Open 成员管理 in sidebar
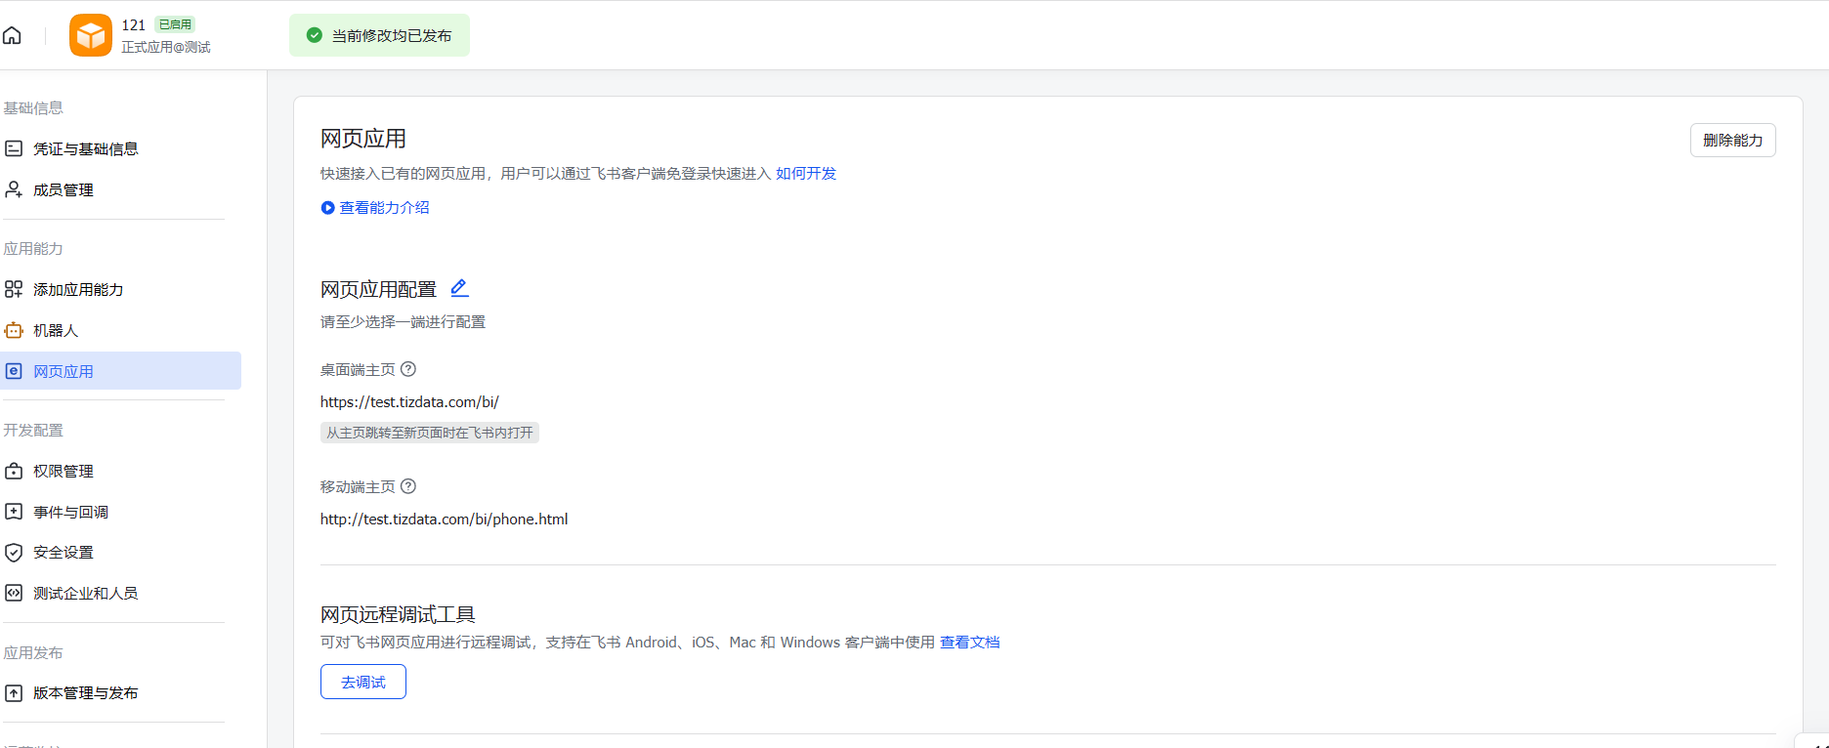The image size is (1829, 748). (64, 189)
